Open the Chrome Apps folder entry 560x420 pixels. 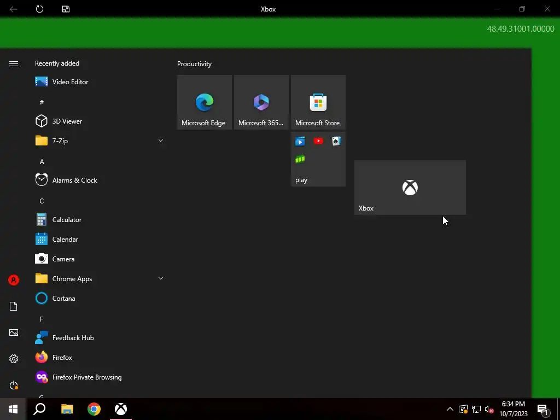pos(98,278)
